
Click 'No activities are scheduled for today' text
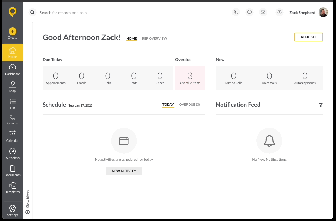click(124, 159)
